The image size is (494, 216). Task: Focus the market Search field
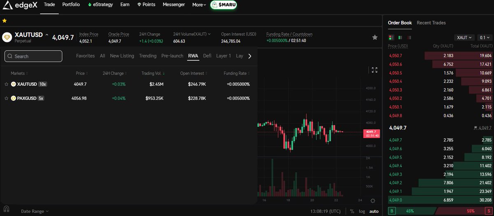[x=33, y=56]
